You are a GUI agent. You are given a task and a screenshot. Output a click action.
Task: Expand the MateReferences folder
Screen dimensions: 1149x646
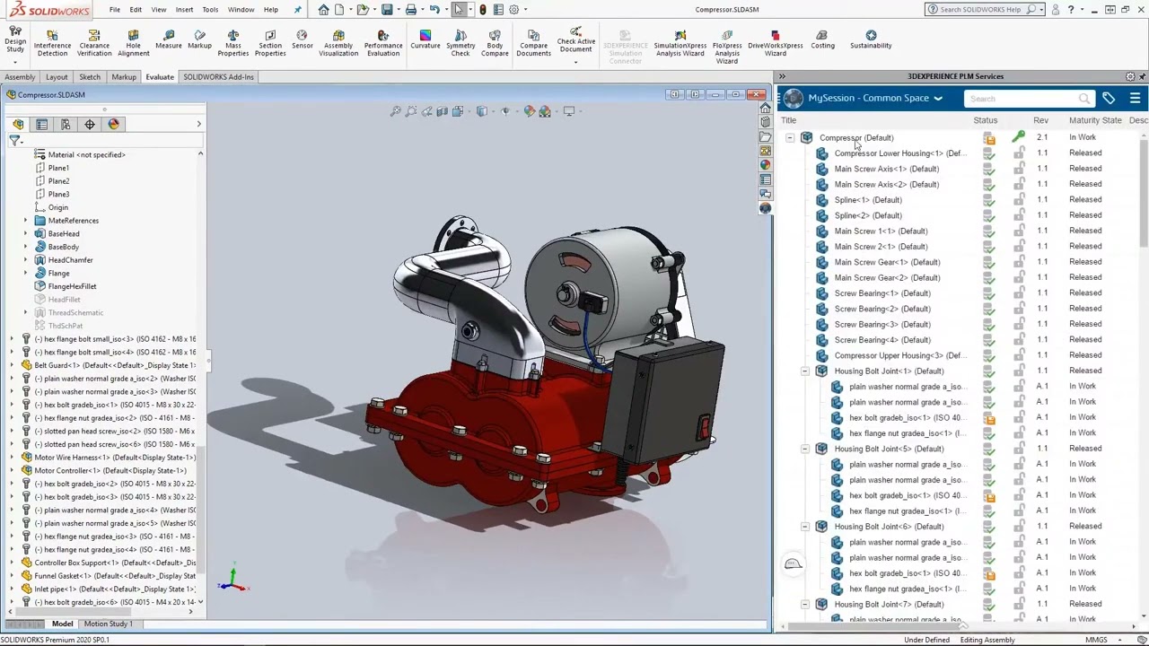(x=26, y=221)
